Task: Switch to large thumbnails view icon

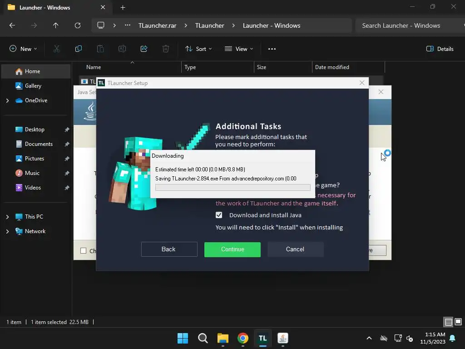Action: click(458, 322)
